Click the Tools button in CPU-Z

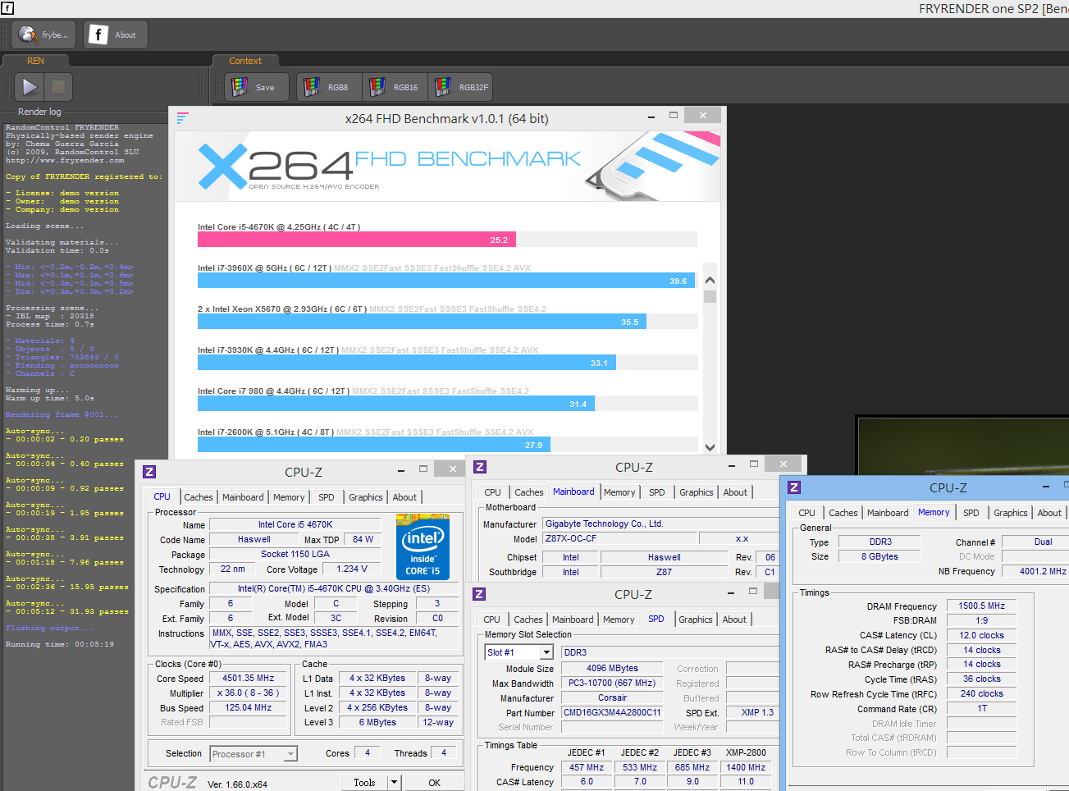coord(364,783)
